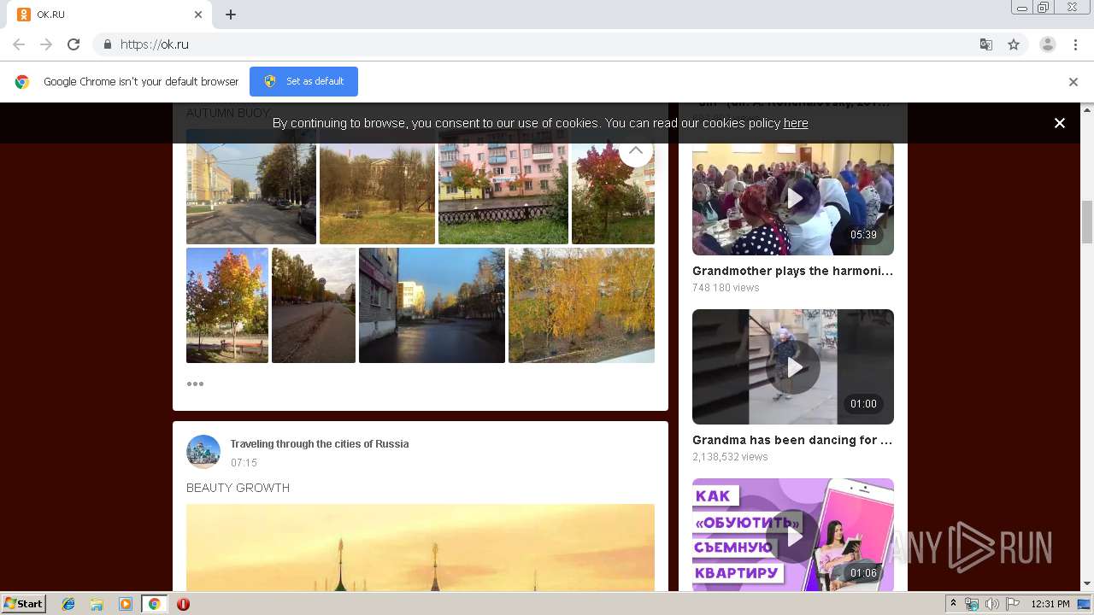Open 'Grandmother plays the harmoni...' title

pyautogui.click(x=793, y=271)
